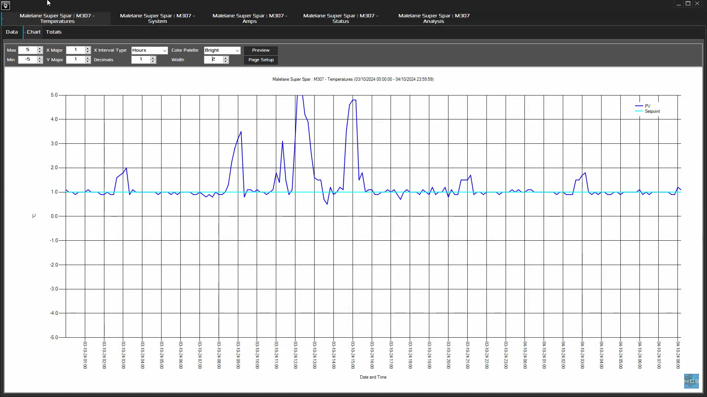Maximize the application window
707x397 pixels.
tap(688, 4)
